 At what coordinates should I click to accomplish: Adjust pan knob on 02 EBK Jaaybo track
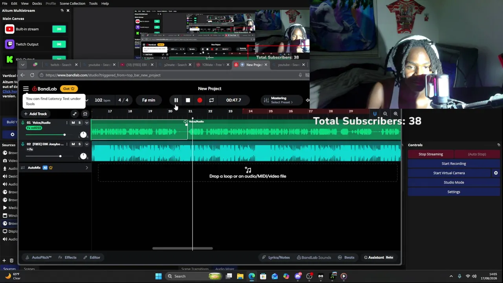[83, 156]
